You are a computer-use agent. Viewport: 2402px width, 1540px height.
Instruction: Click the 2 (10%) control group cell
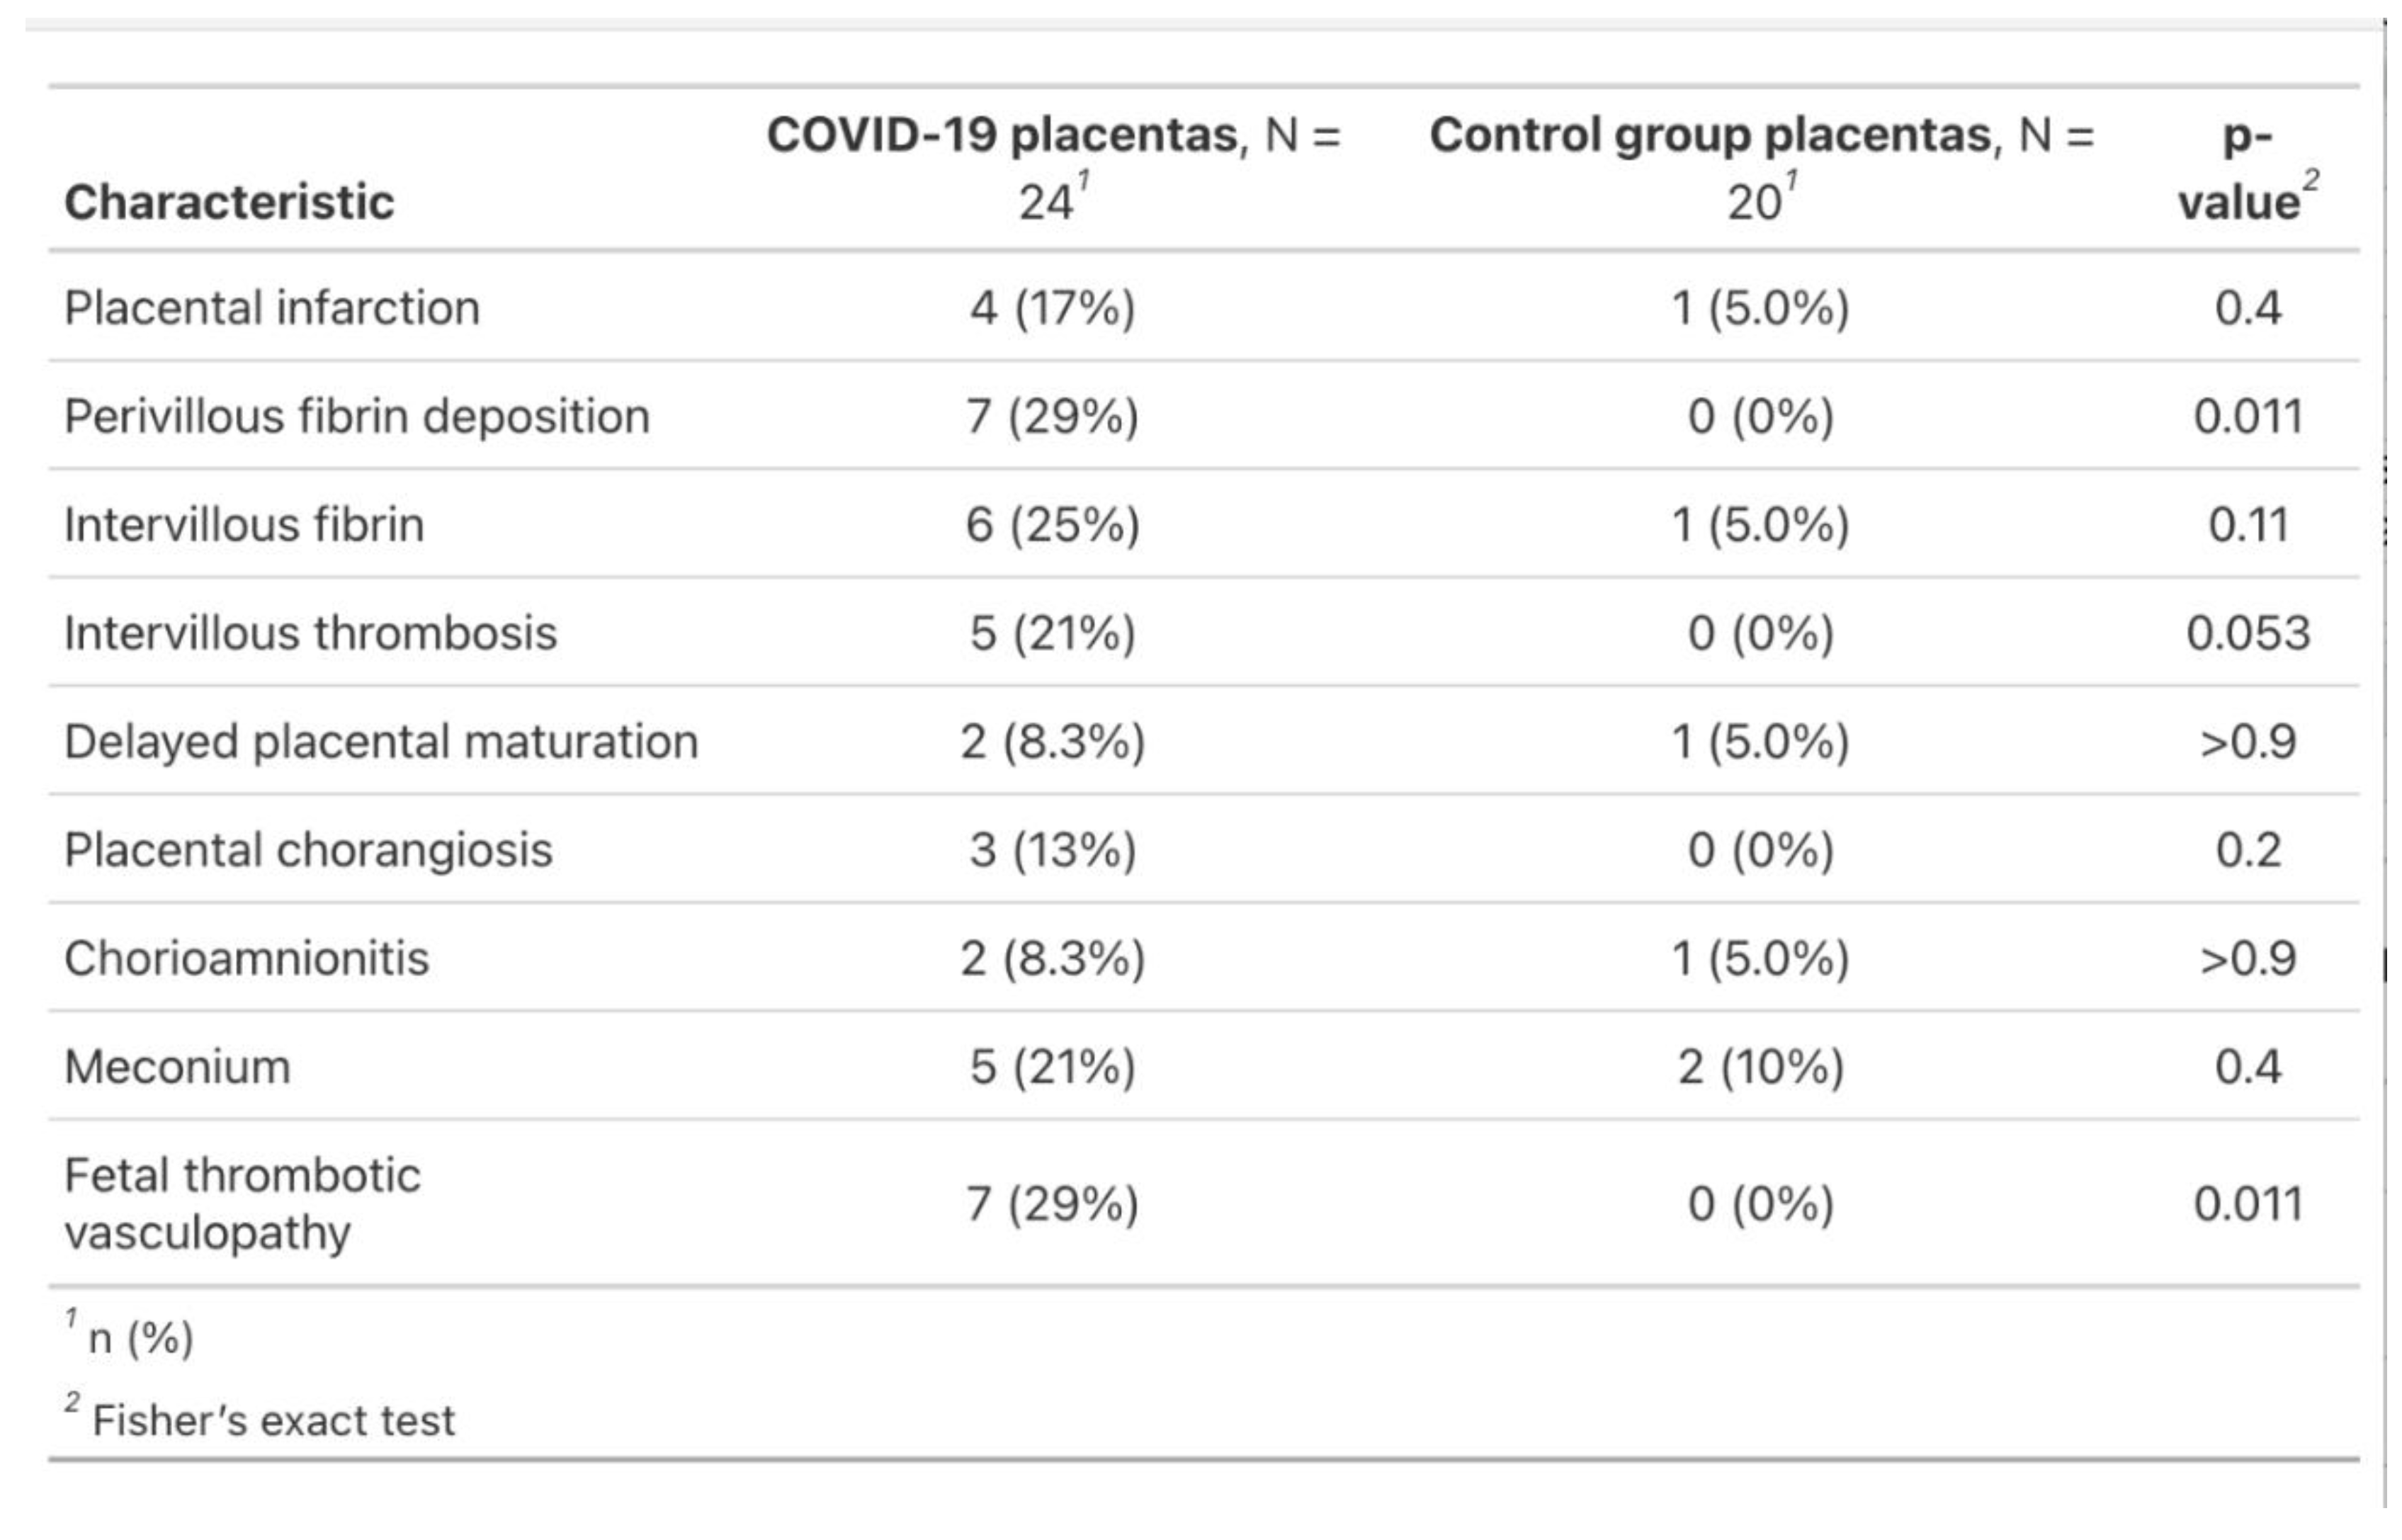point(1760,1067)
